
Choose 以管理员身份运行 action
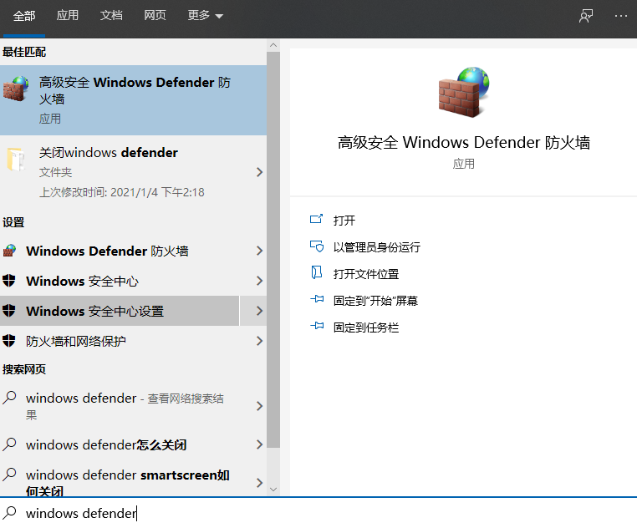point(376,247)
